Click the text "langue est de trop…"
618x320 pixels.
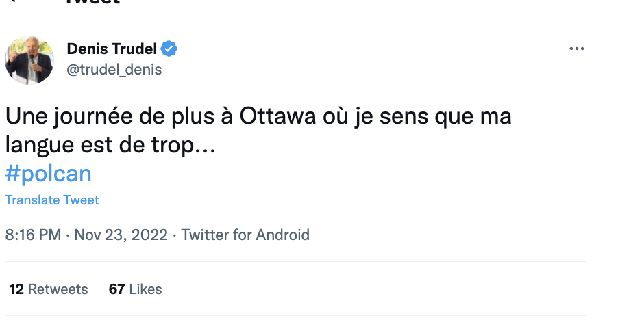[x=110, y=145]
